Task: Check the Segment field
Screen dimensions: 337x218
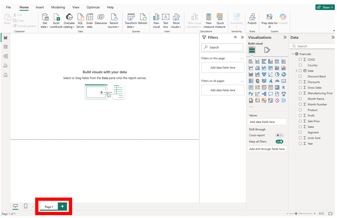Action: (300, 132)
